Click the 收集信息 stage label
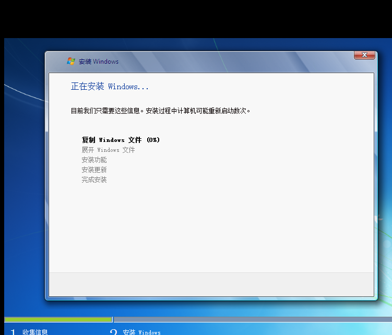Screen dimensions: 392x335 pos(35,332)
